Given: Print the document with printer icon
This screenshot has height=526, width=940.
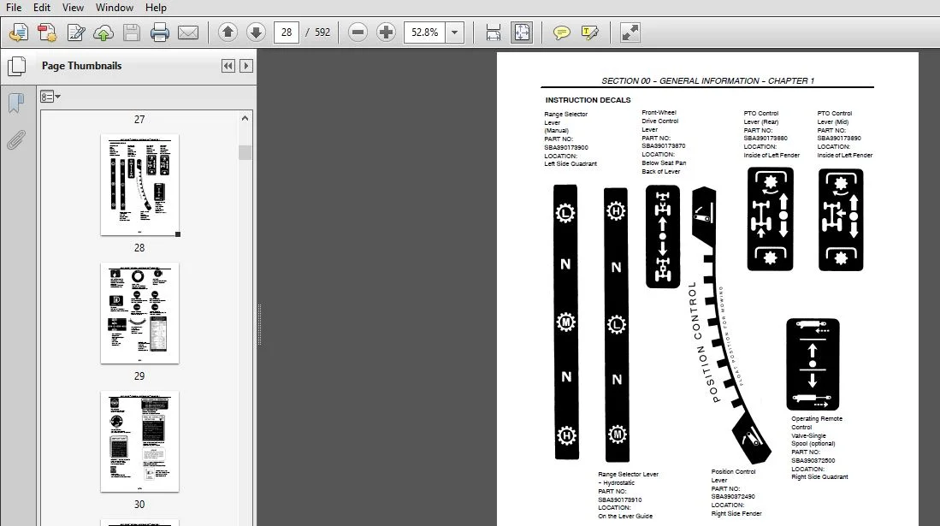Looking at the screenshot, I should [159, 33].
